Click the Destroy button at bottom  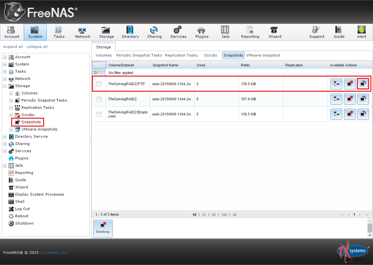point(103,228)
